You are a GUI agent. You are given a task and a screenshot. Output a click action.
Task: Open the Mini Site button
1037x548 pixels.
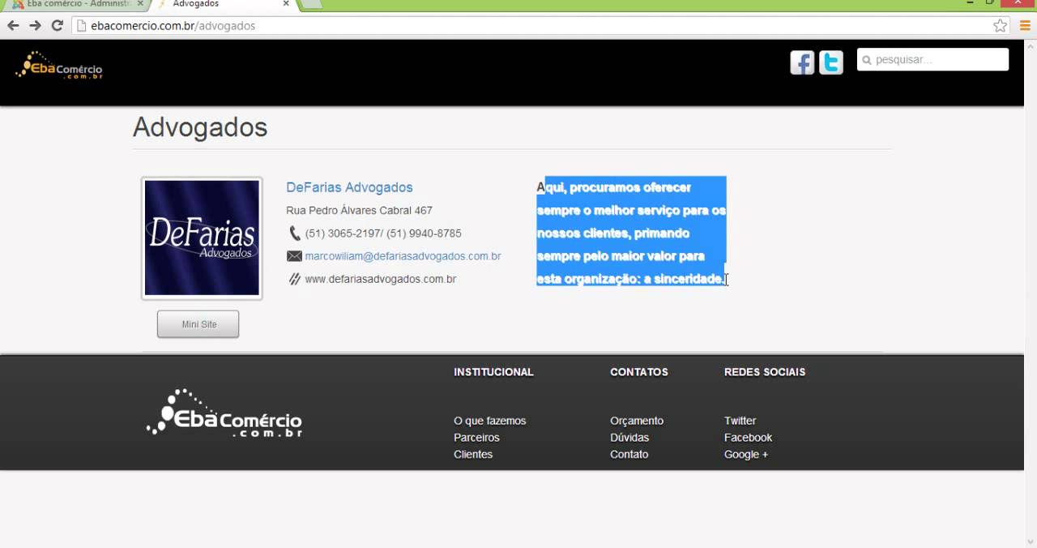coord(198,324)
